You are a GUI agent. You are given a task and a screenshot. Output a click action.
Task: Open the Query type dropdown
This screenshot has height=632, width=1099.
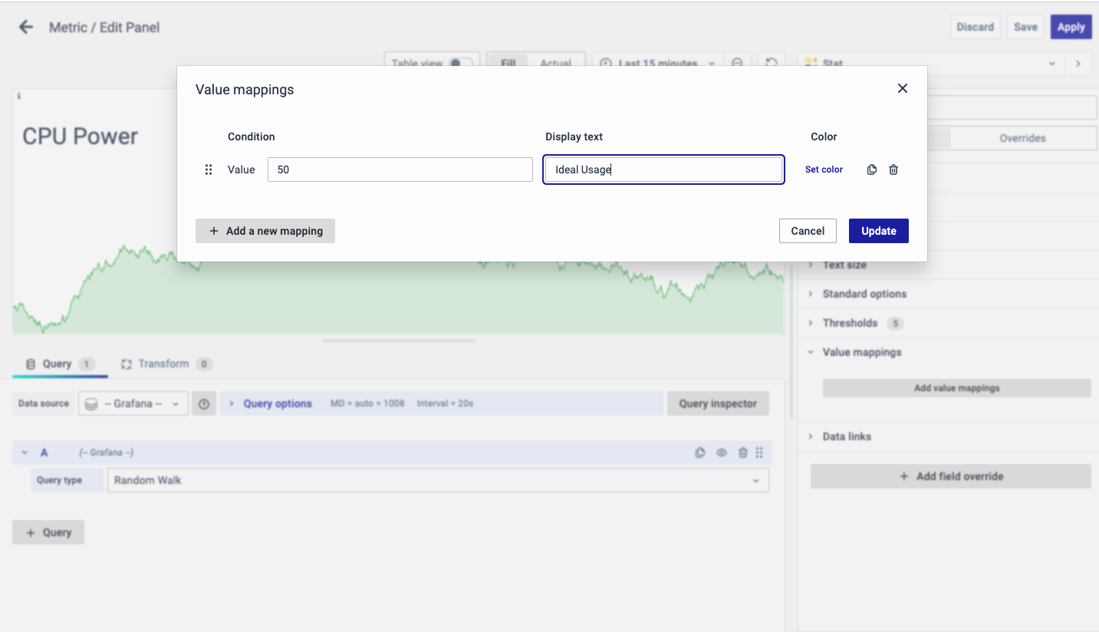(x=437, y=480)
